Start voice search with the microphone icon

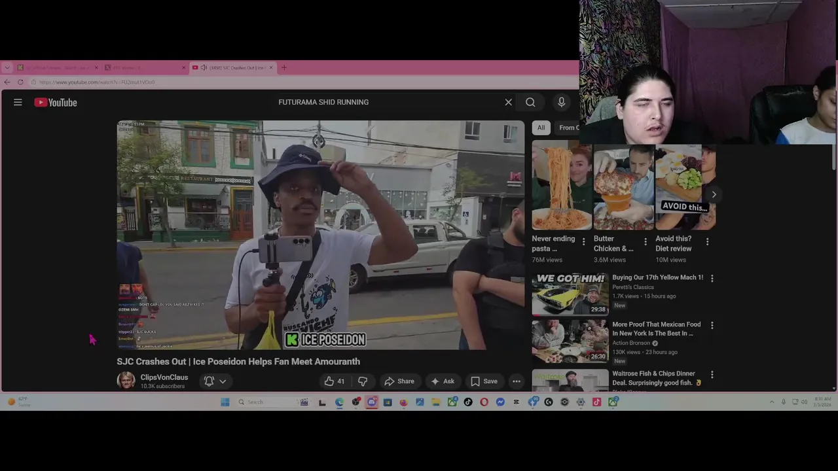coord(561,102)
